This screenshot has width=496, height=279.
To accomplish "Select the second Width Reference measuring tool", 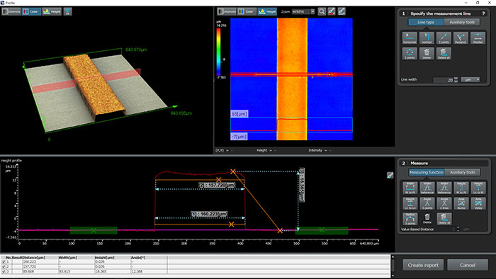I will [444, 188].
